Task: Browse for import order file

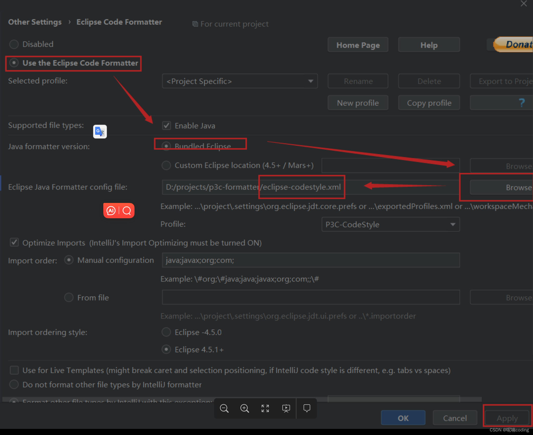Action: coord(502,297)
